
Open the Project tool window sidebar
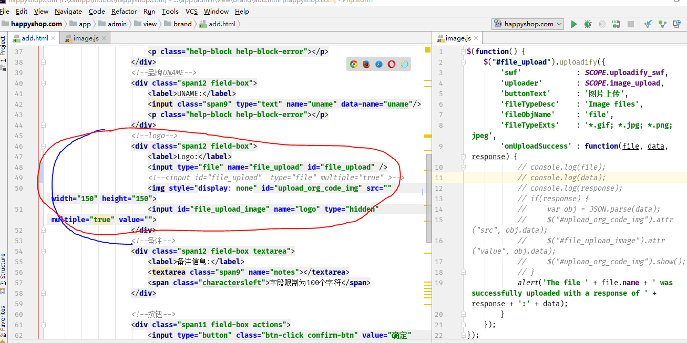(x=3, y=49)
